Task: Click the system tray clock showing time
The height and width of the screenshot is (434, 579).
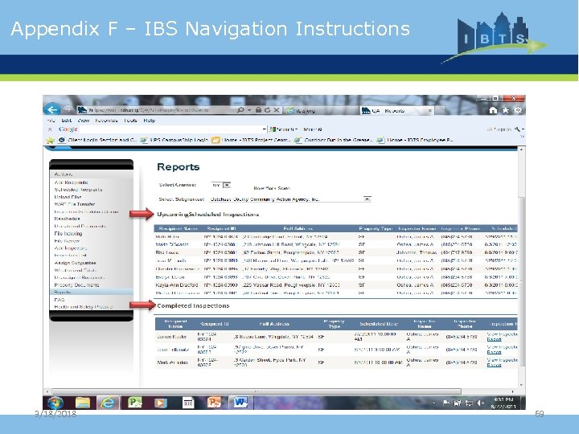Action: click(x=503, y=399)
